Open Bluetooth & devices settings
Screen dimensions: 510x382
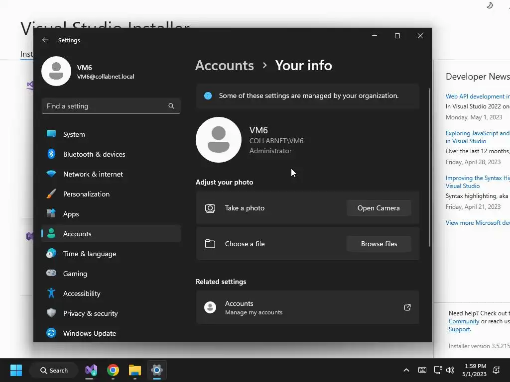tap(111, 154)
